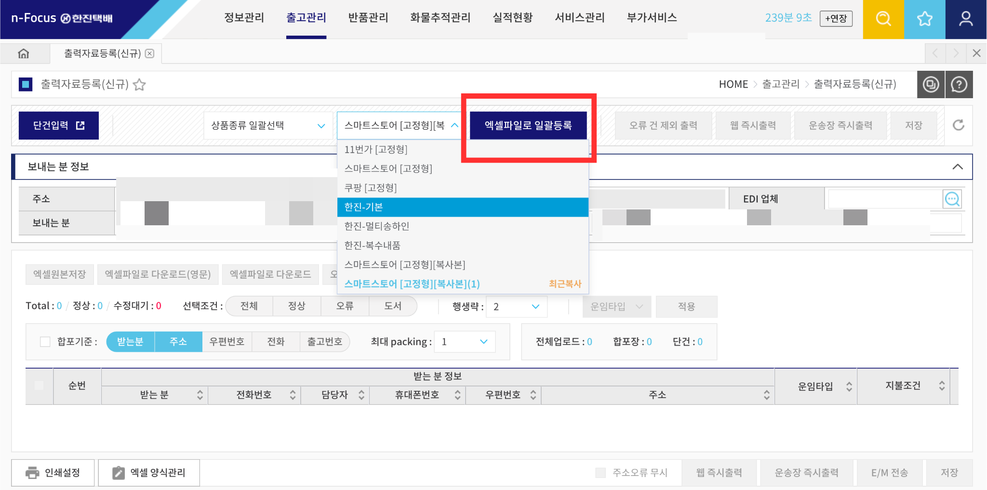Sort by 담당자 column arrows
Screen dimensions: 987x490
(361, 395)
